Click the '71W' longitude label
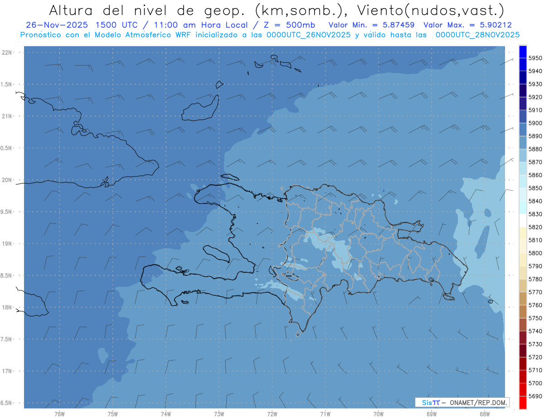The width and height of the screenshot is (544, 420). [325, 414]
